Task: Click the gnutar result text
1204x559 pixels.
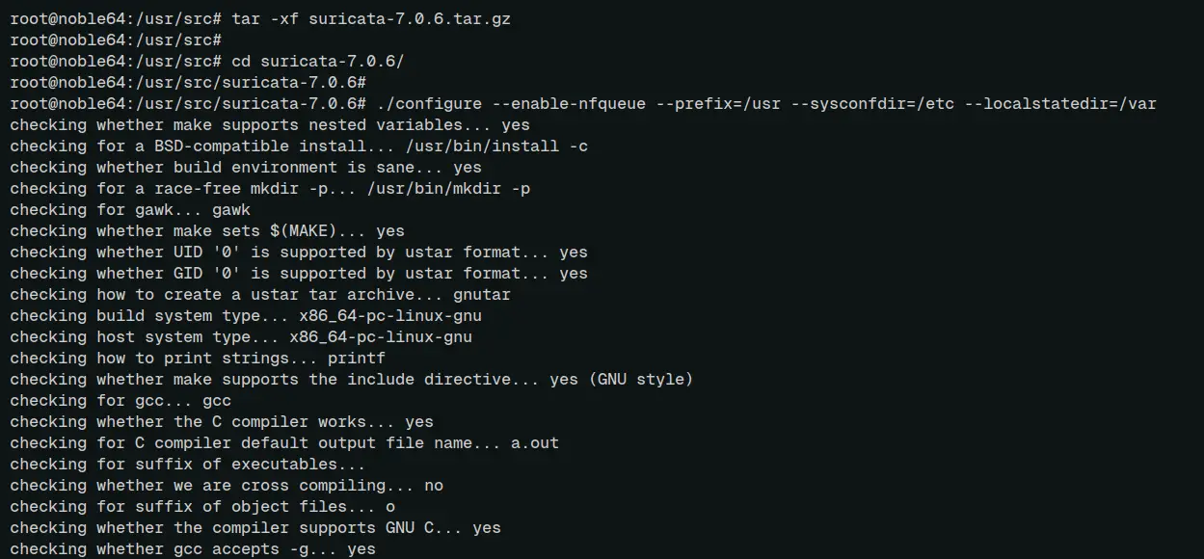Action: point(482,295)
